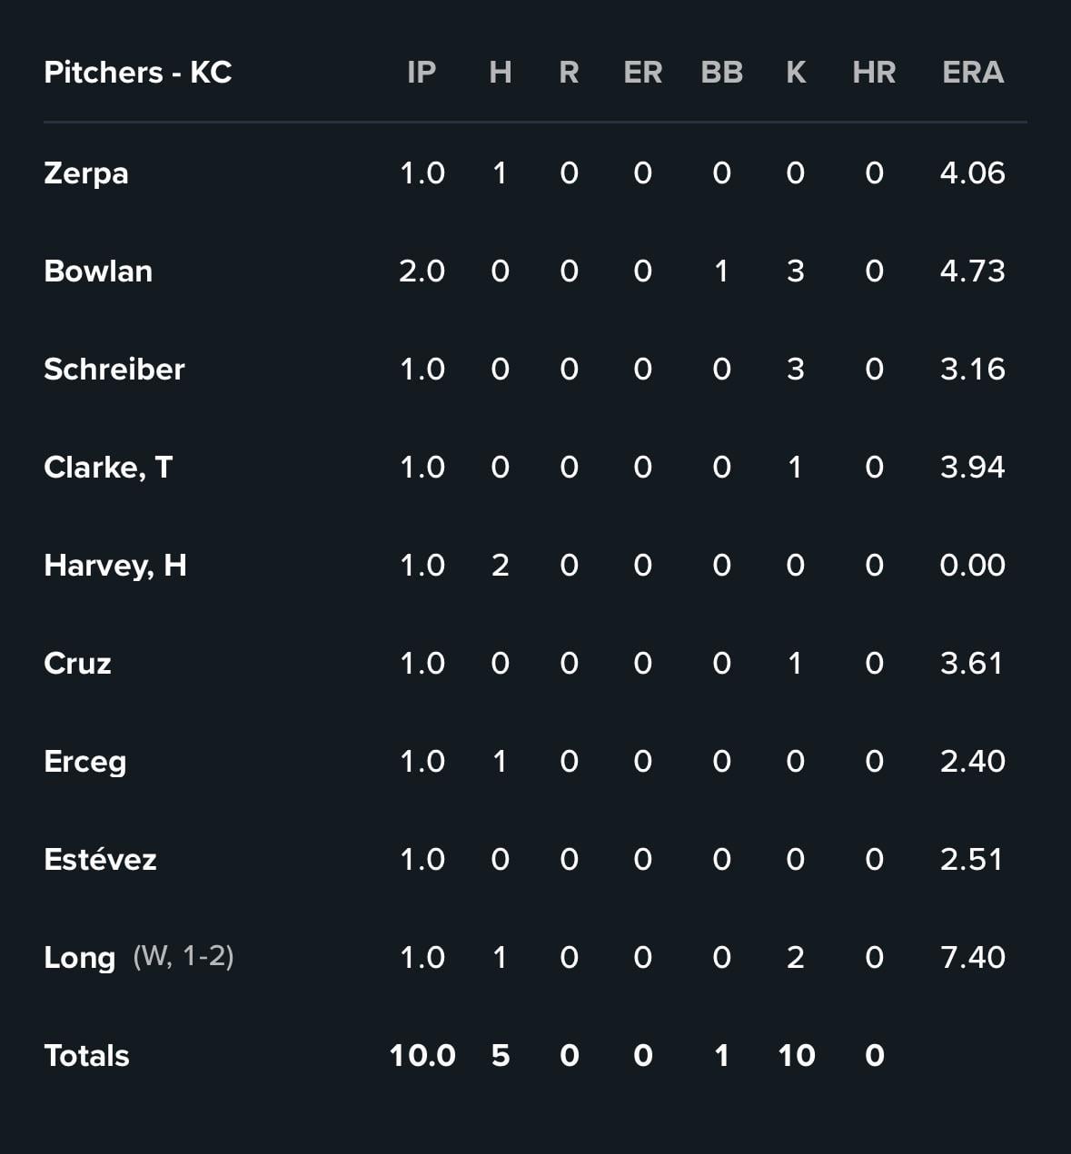Open Clarke, T player details
The height and width of the screenshot is (1154, 1071).
tap(108, 468)
